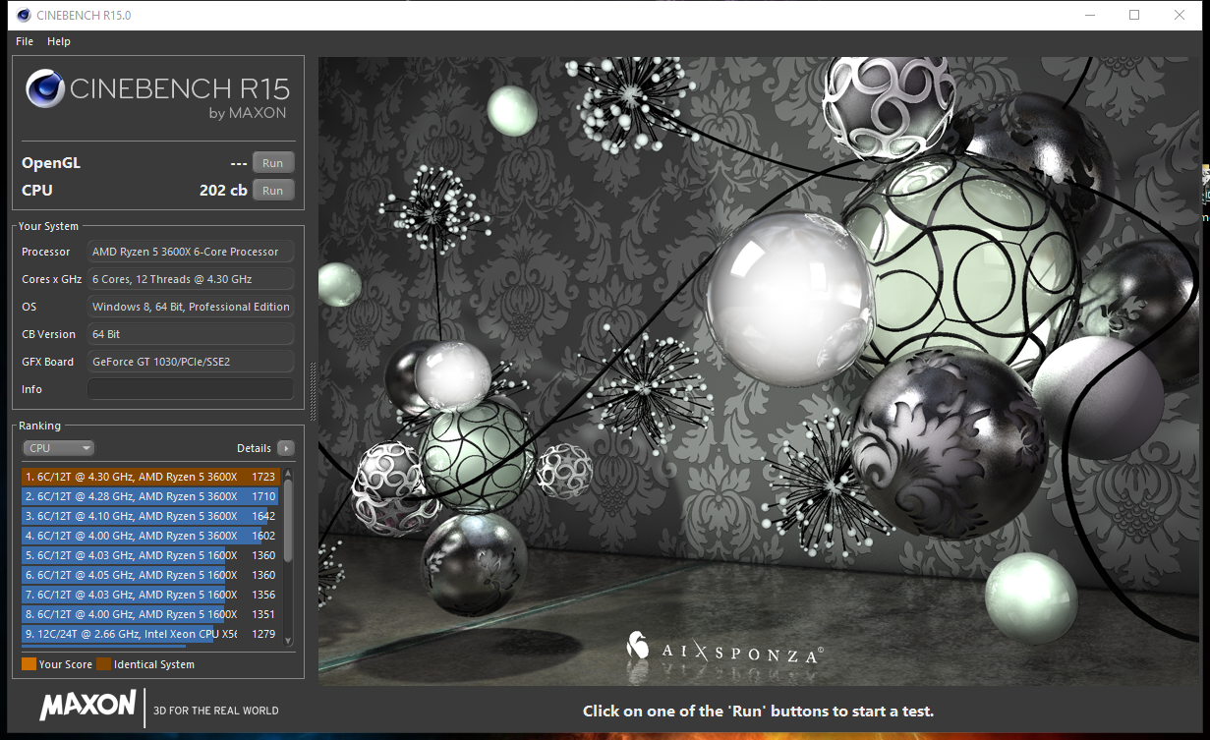Image resolution: width=1210 pixels, height=740 pixels.
Task: Minimize the Cinebench window
Action: click(x=1089, y=15)
